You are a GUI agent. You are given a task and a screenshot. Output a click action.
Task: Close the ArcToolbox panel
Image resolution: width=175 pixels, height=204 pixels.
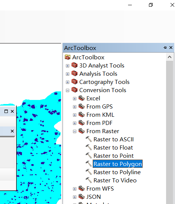click(171, 48)
